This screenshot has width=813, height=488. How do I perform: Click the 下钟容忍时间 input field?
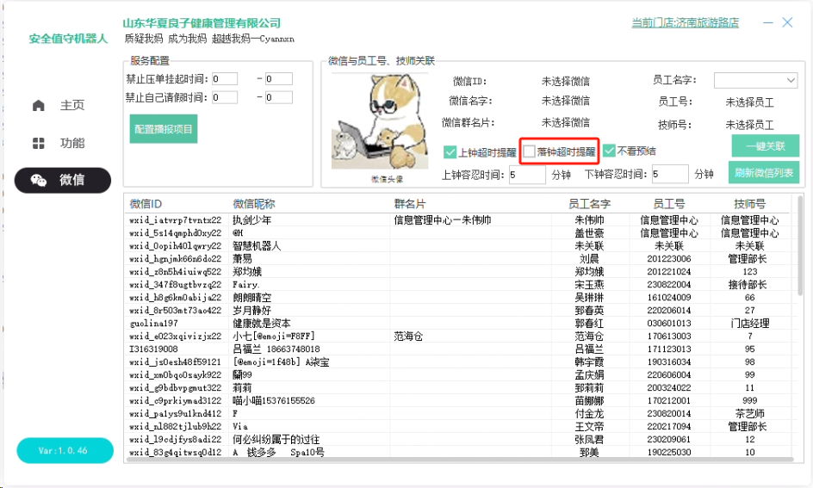[x=669, y=174]
